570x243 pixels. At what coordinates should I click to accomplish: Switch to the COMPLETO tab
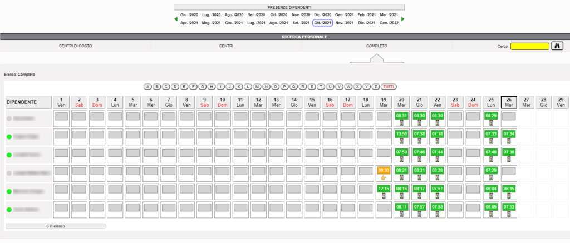pyautogui.click(x=377, y=46)
